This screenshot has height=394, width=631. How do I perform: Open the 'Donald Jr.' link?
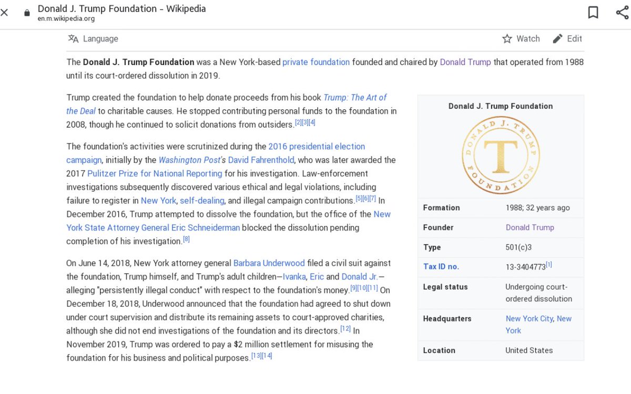[360, 276]
